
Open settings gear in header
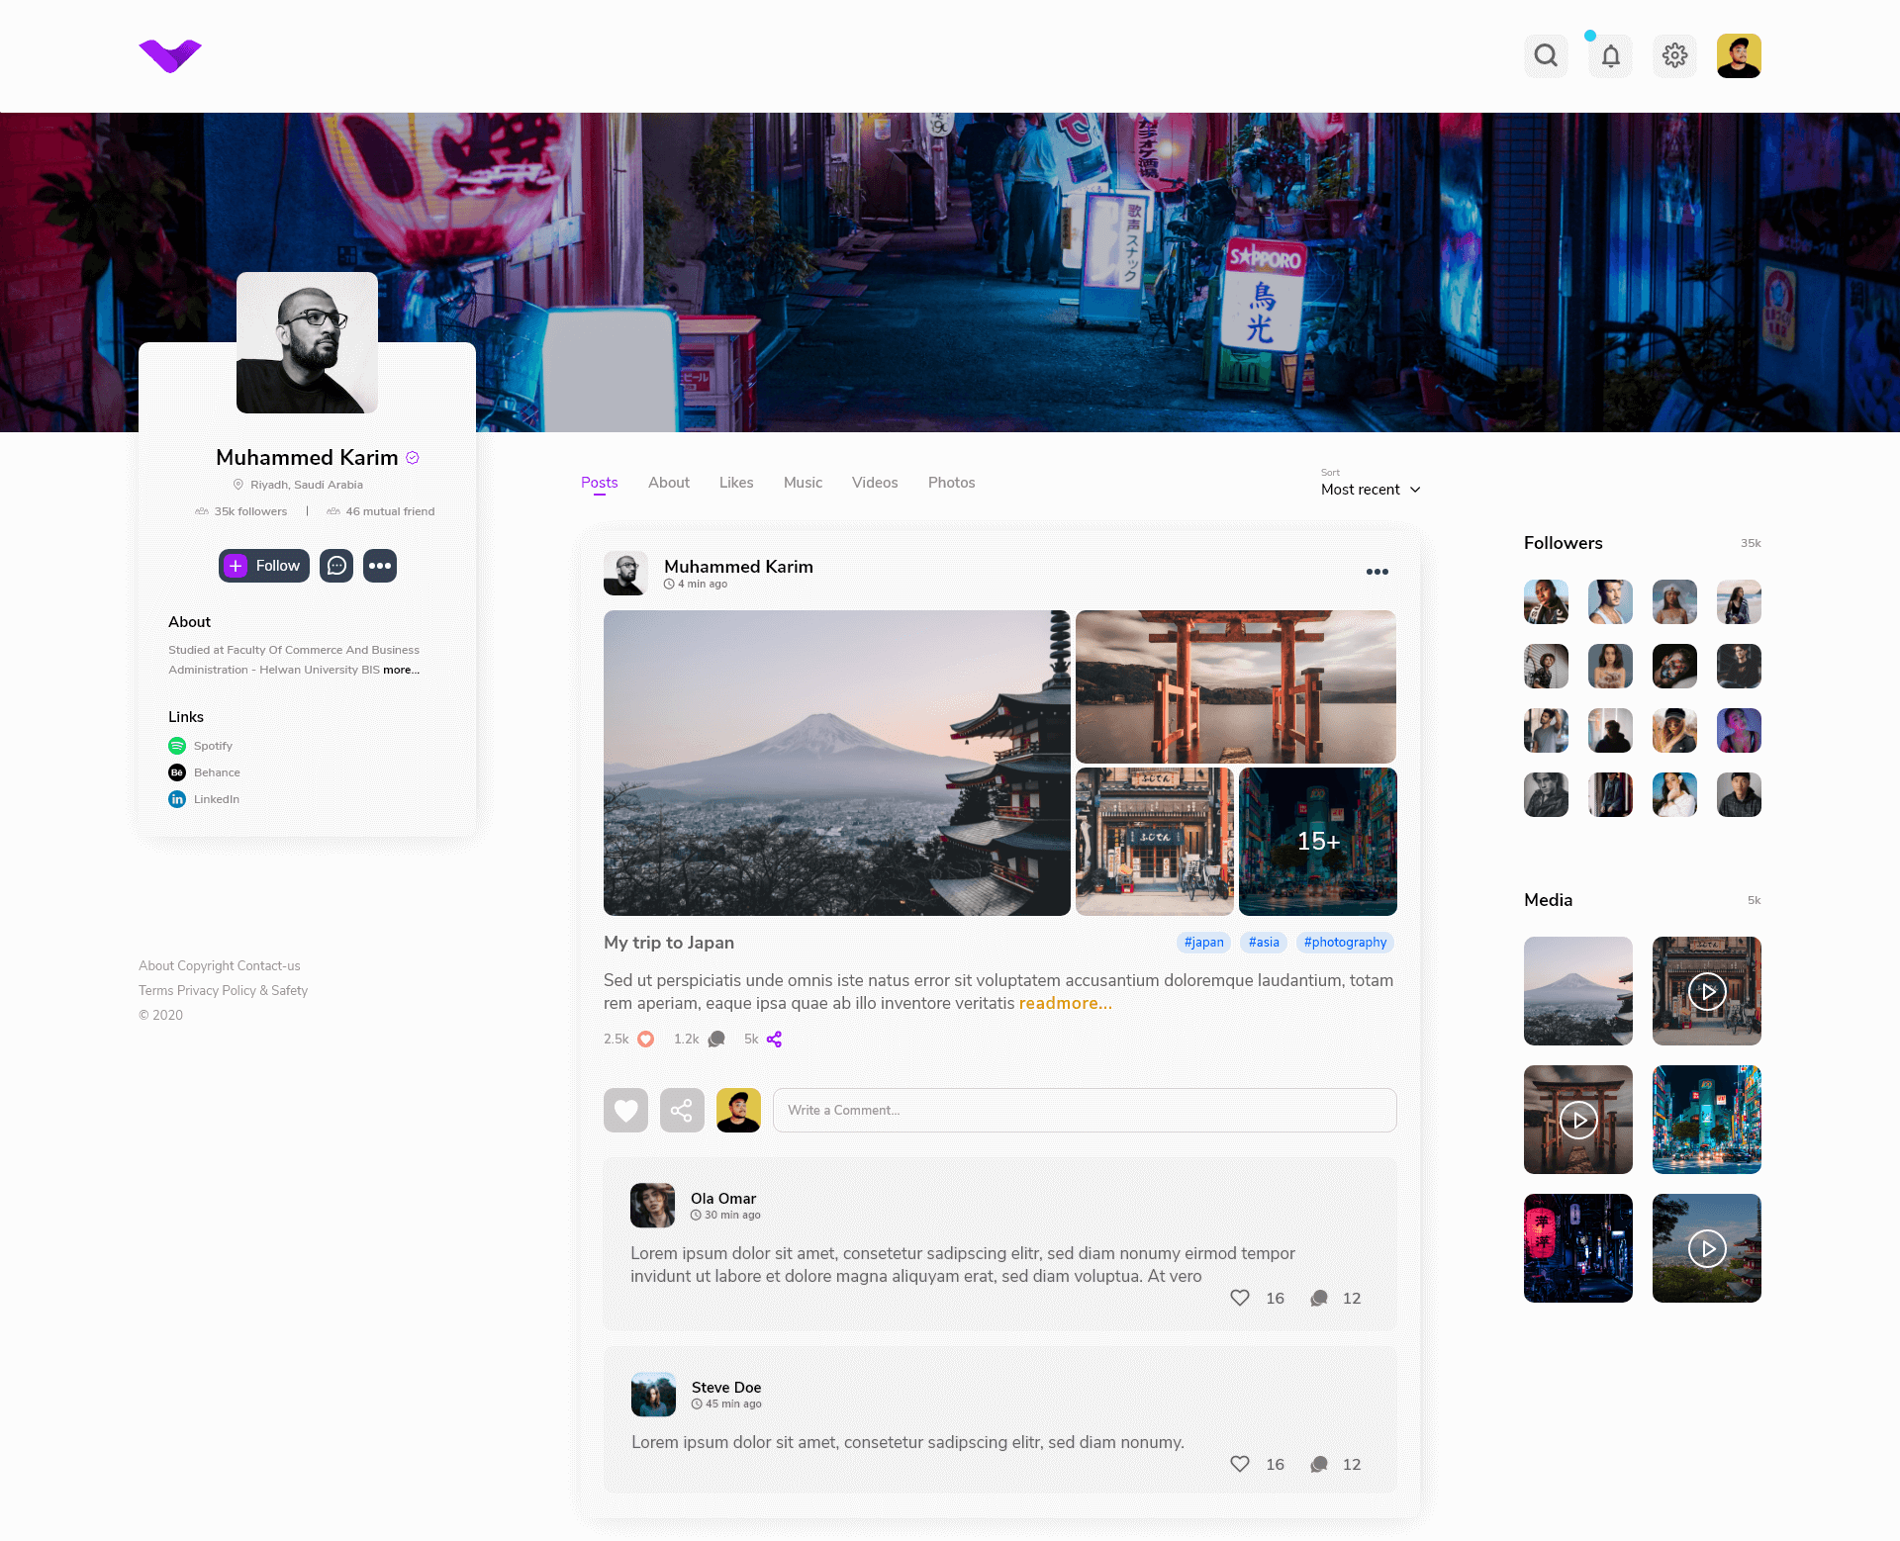pos(1674,55)
